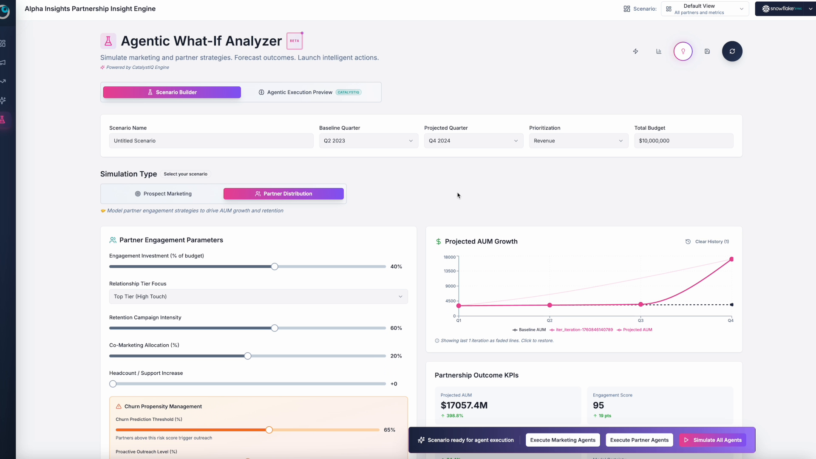The width and height of the screenshot is (816, 459).
Task: Click the save scenario disk icon
Action: tap(707, 51)
